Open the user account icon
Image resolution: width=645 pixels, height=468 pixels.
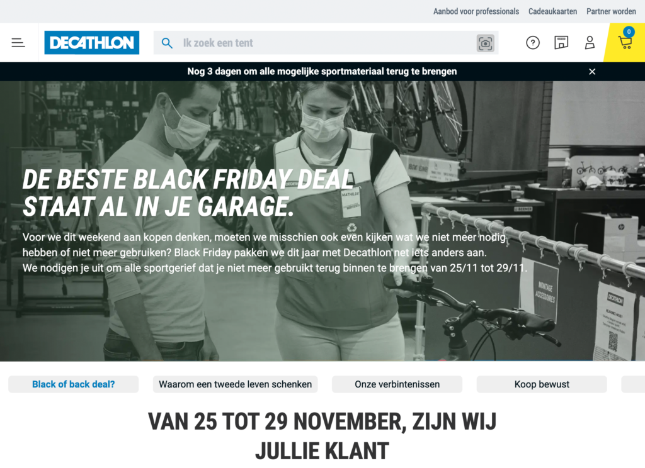[x=590, y=43]
